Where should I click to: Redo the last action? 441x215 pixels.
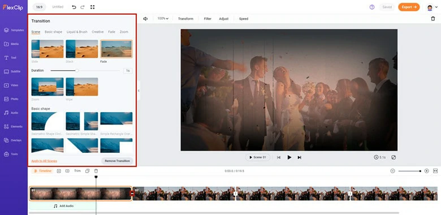tap(83, 7)
